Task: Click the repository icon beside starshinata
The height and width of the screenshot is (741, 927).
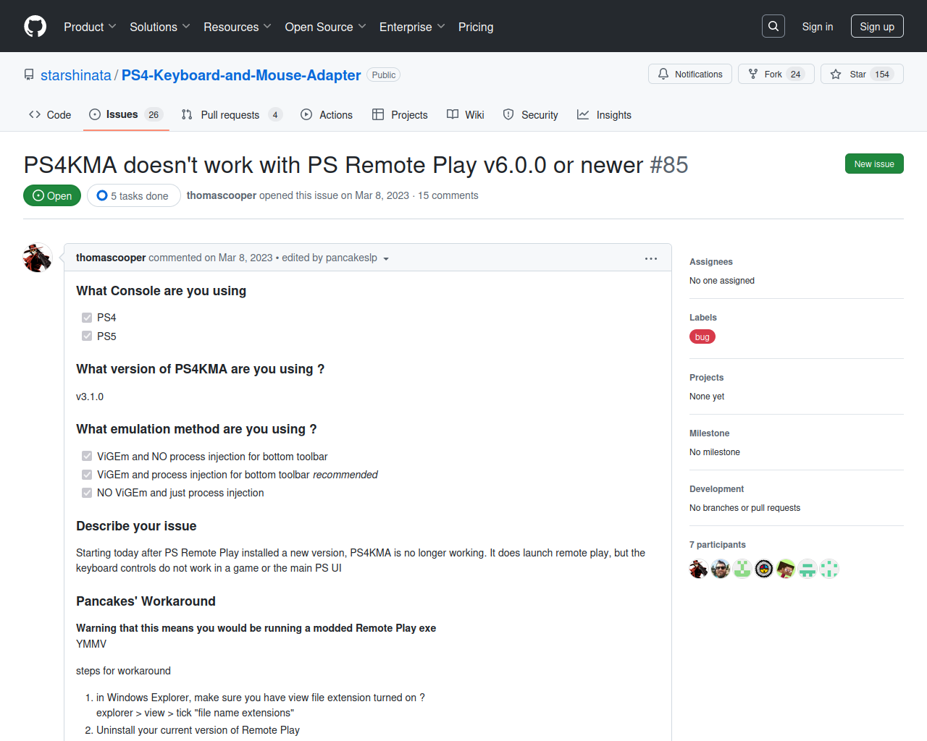Action: point(29,75)
